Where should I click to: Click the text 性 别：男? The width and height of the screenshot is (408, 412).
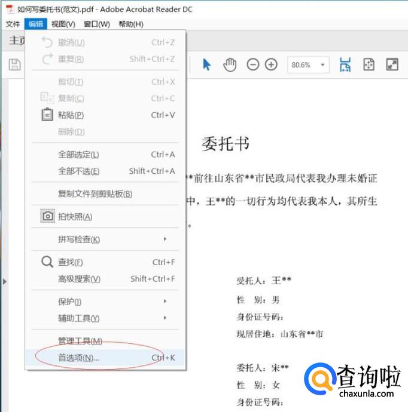click(x=258, y=300)
